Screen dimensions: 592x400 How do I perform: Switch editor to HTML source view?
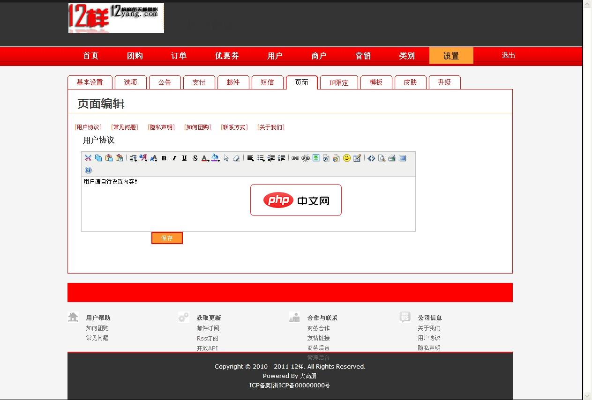coord(371,158)
